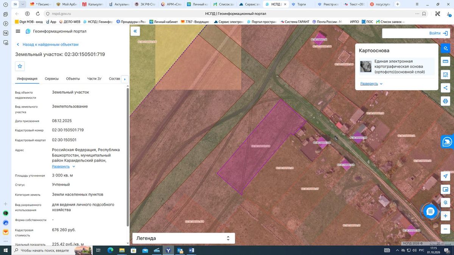Select the ruler measurement tool
454x255 pixels.
(x=445, y=62)
